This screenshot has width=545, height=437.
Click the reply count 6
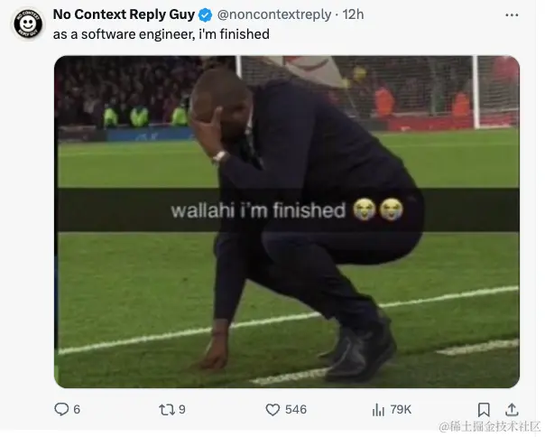coord(77,410)
